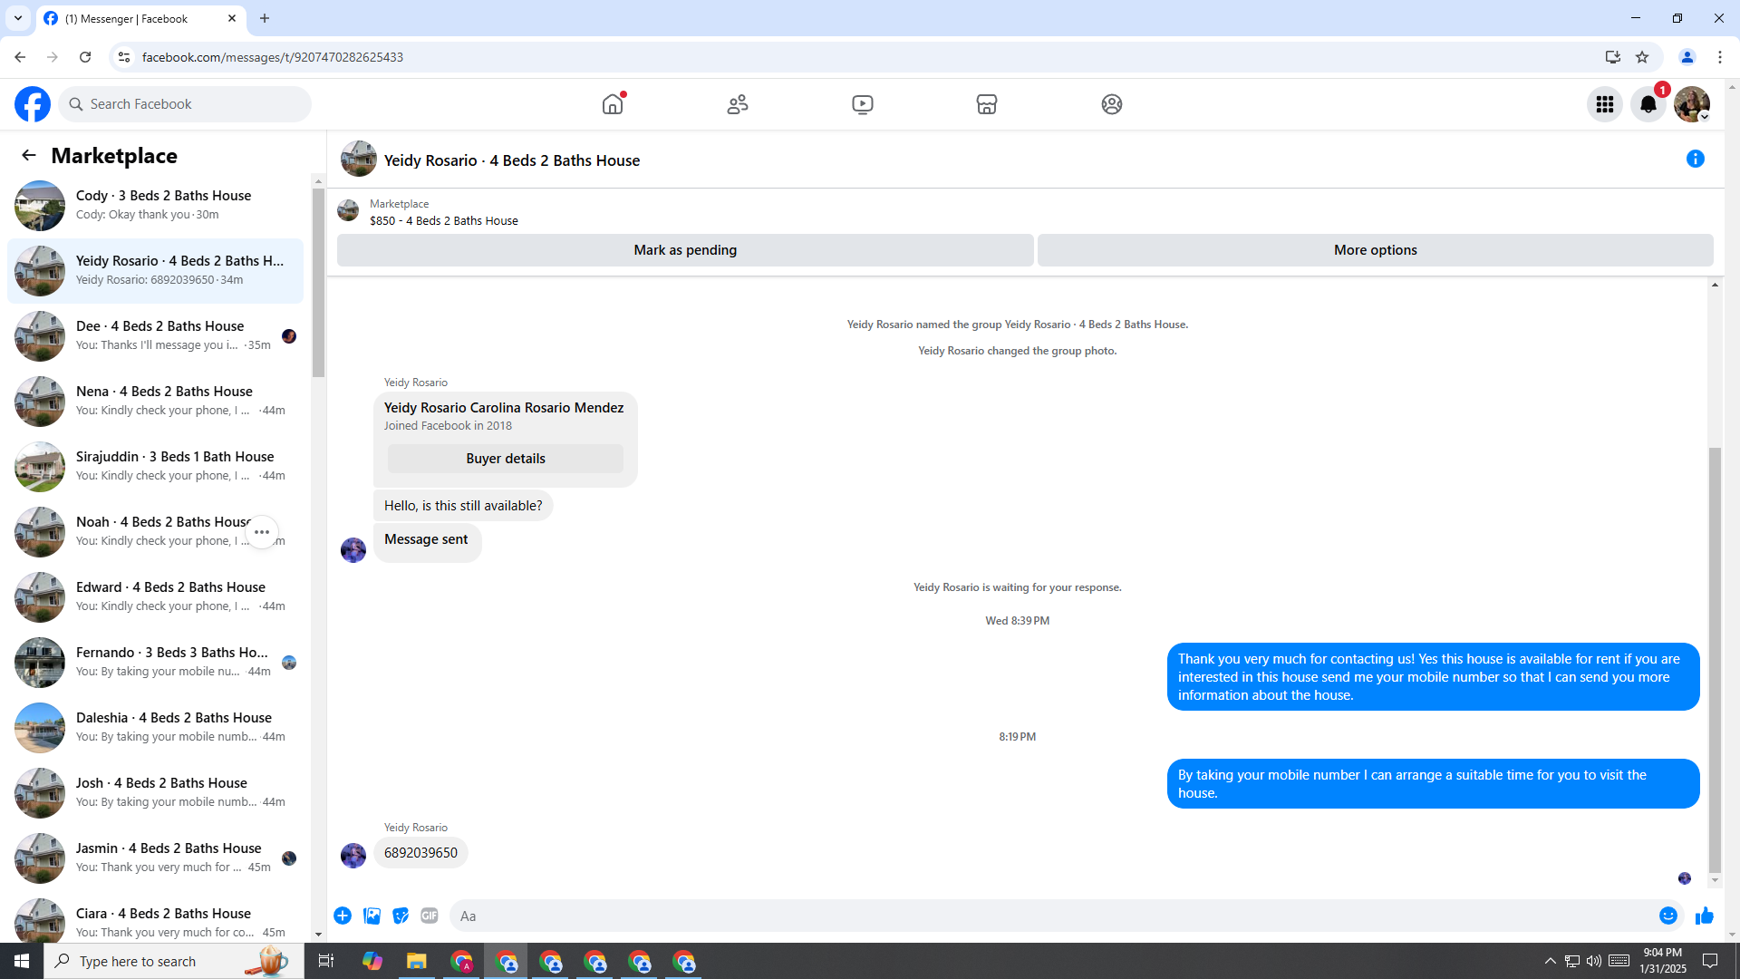This screenshot has width=1740, height=979.
Task: Open Chrome three-dot menu
Action: (1720, 57)
